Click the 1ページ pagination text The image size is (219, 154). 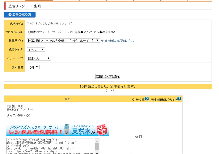(x=108, y=91)
